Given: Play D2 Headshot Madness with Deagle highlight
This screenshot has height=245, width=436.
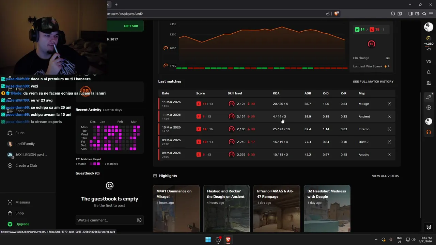Looking at the screenshot, I should click(x=327, y=209).
